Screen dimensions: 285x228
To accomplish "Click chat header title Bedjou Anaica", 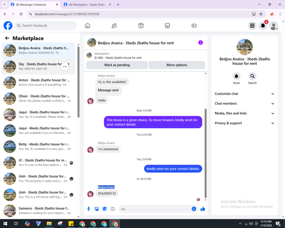I will click(x=136, y=43).
